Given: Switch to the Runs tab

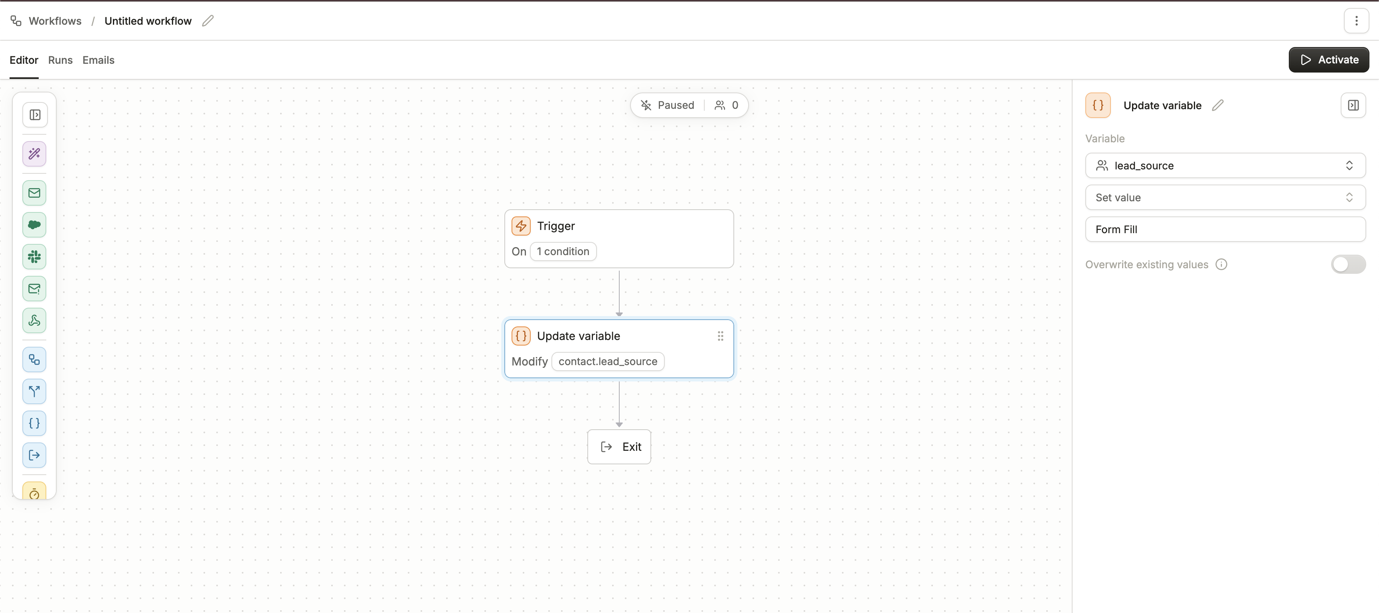Looking at the screenshot, I should [x=60, y=60].
